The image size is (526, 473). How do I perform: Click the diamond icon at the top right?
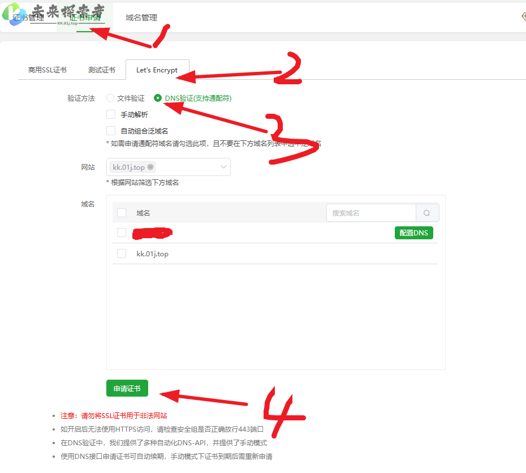523,17
